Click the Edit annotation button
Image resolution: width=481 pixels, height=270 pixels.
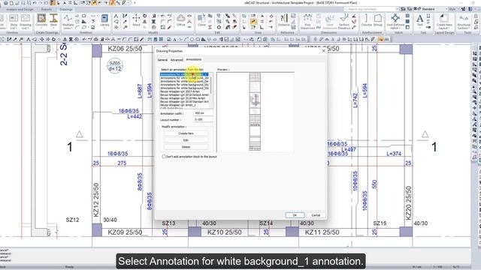click(x=186, y=140)
